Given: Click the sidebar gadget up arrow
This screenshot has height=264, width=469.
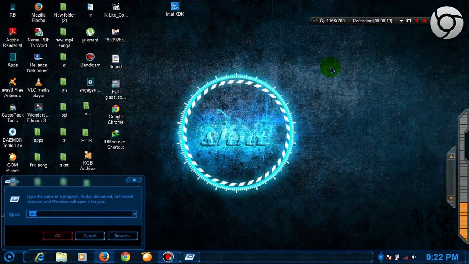Looking at the screenshot, I should point(451,157).
